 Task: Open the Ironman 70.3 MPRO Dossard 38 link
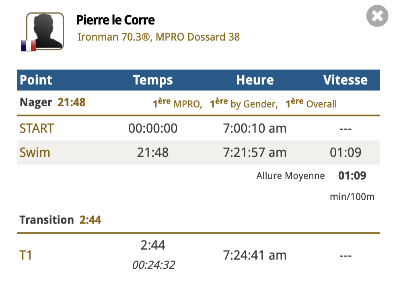pyautogui.click(x=158, y=37)
